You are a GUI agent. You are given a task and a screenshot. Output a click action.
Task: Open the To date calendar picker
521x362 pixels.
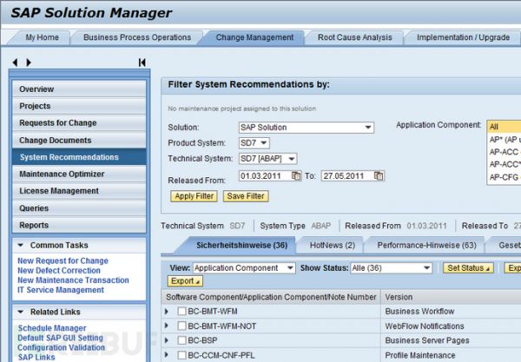(x=379, y=176)
